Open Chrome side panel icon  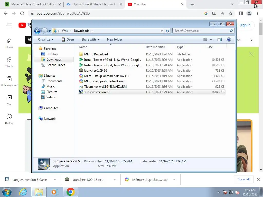coord(241,13)
